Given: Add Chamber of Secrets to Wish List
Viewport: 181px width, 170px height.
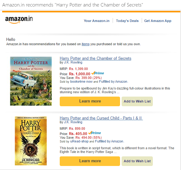Looking at the screenshot, I should (x=137, y=101).
